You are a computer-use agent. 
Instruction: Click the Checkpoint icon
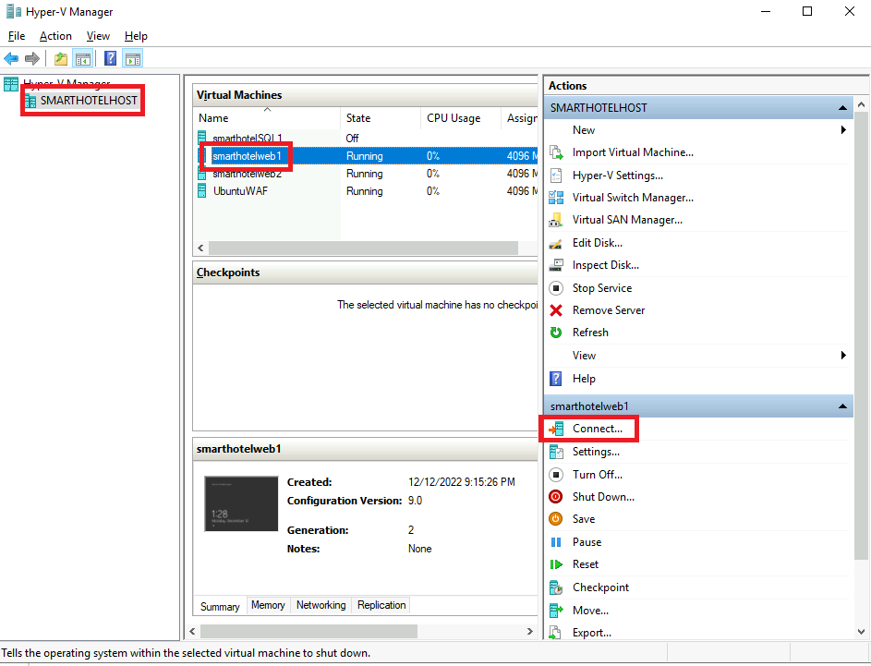click(555, 587)
